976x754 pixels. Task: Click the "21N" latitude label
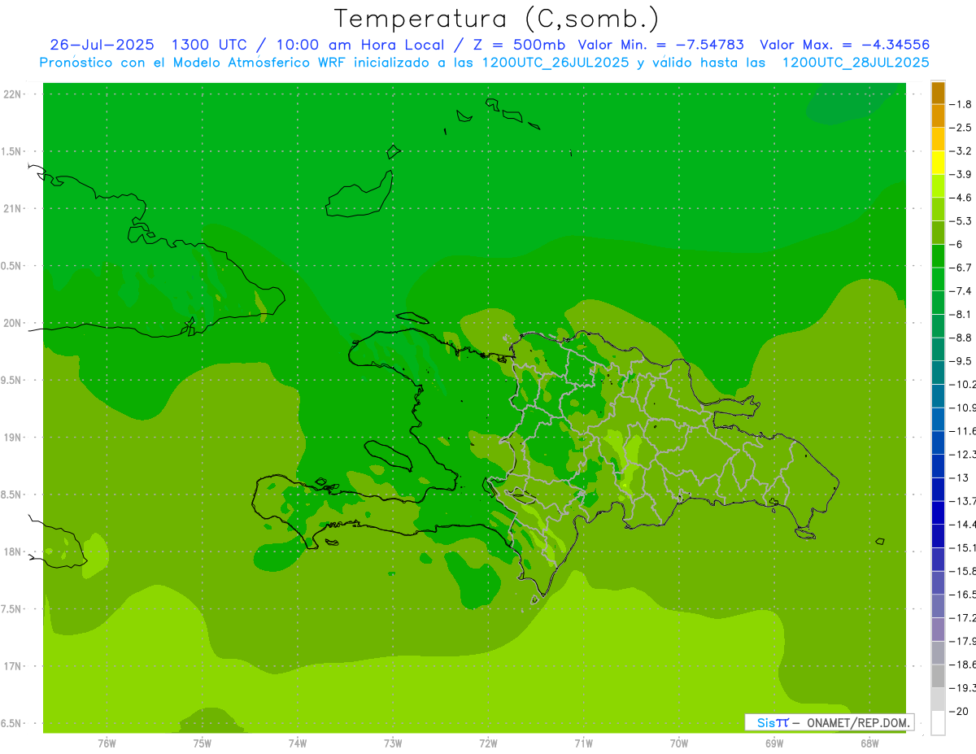(14, 208)
